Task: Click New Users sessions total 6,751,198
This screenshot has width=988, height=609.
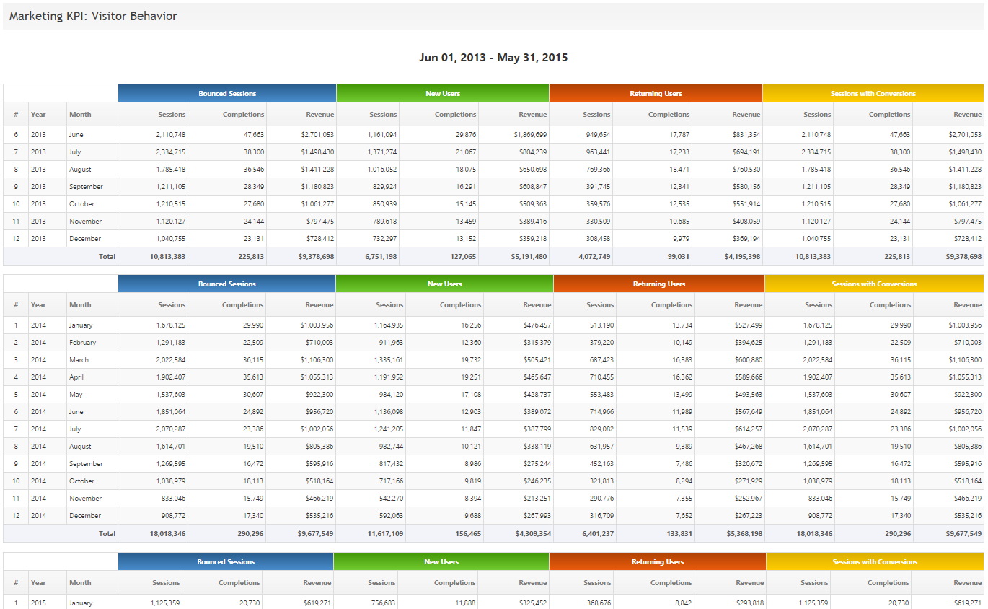Action: 375,257
